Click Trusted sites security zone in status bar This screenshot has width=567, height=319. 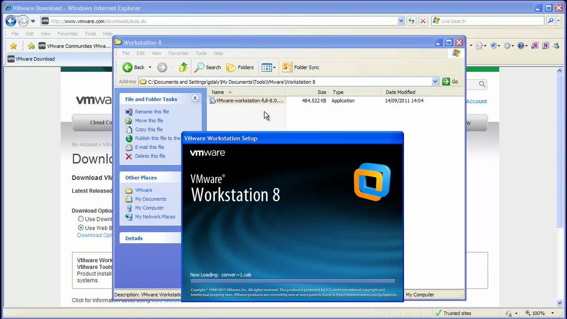pos(454,313)
